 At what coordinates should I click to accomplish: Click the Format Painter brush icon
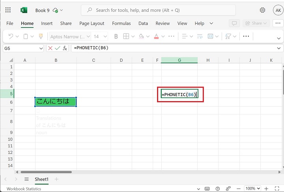40,36
